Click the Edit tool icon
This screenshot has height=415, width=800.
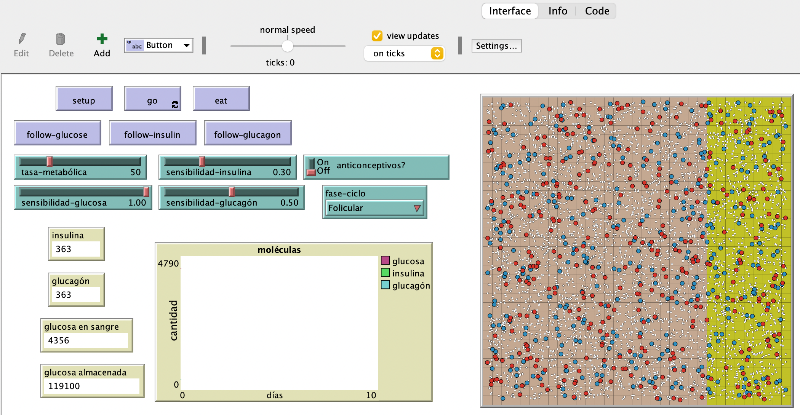point(22,39)
